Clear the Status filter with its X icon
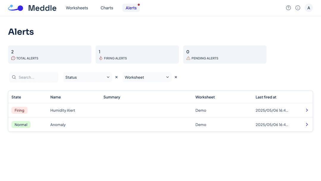This screenshot has height=181, width=321. pos(116,77)
